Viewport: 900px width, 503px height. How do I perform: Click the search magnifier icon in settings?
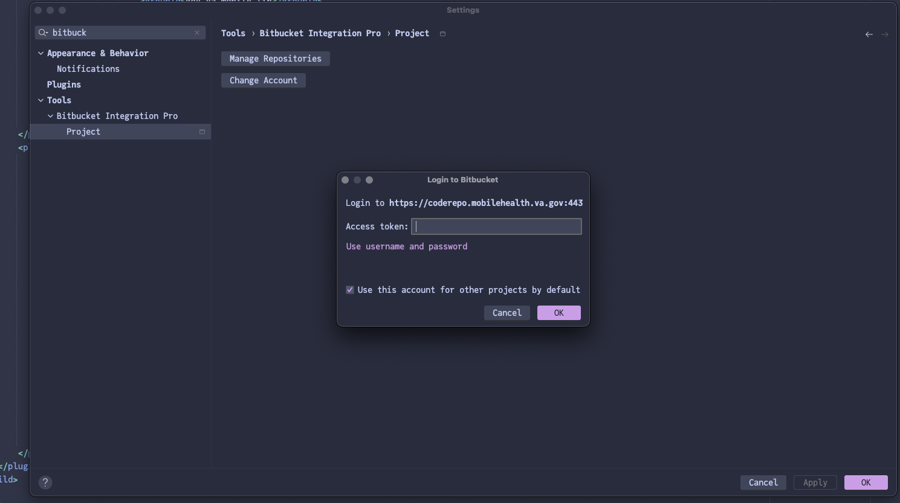pyautogui.click(x=43, y=33)
